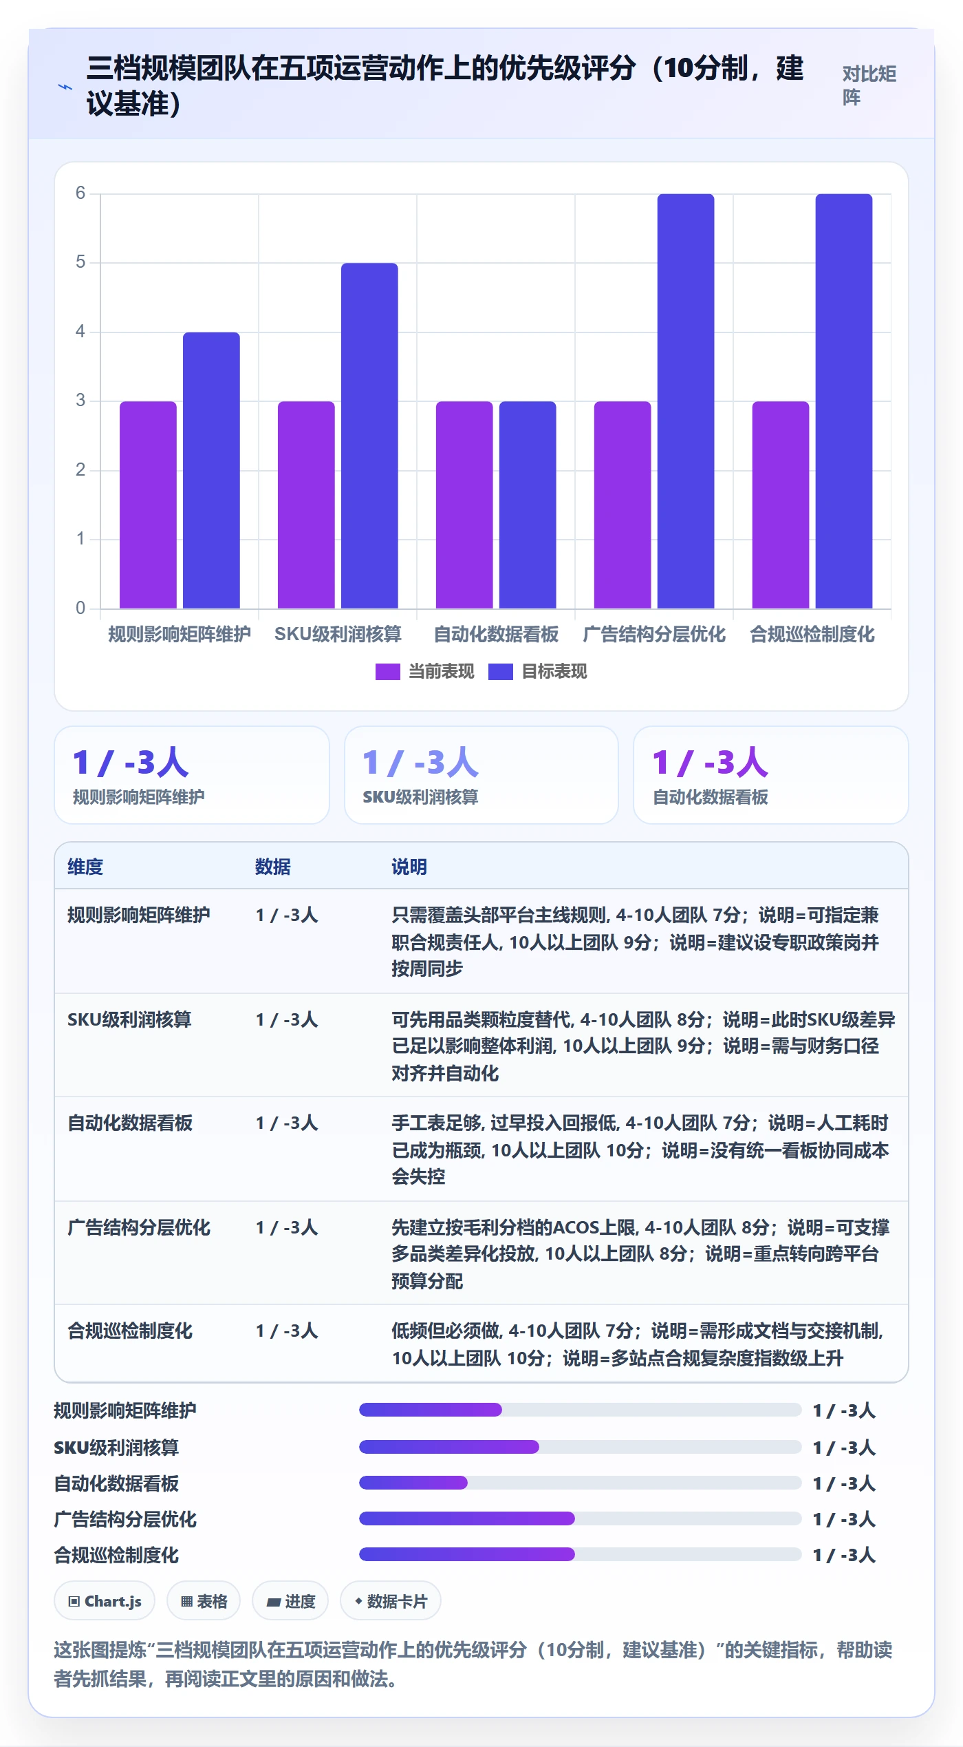Click the 数据 column header
The image size is (963, 1747).
(x=273, y=867)
